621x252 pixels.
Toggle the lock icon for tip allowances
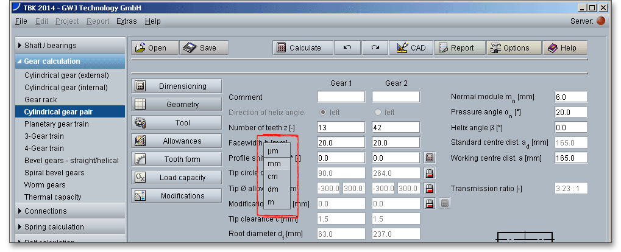[430, 188]
